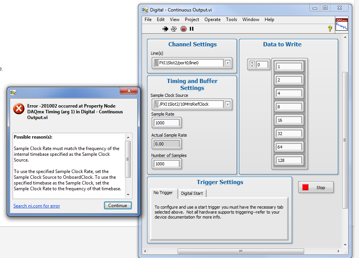359x258 pixels.
Task: Open the Help menu
Action: (269, 20)
